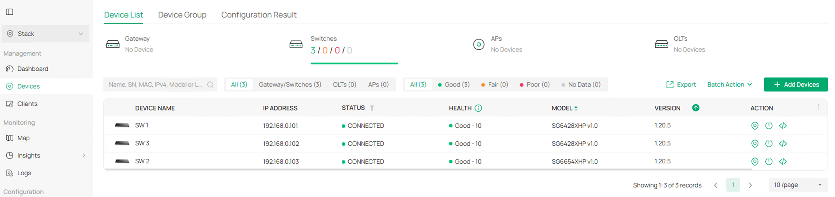Screen dimensions: 835x197
Task: Select All (3) device type filter
Action: click(239, 85)
